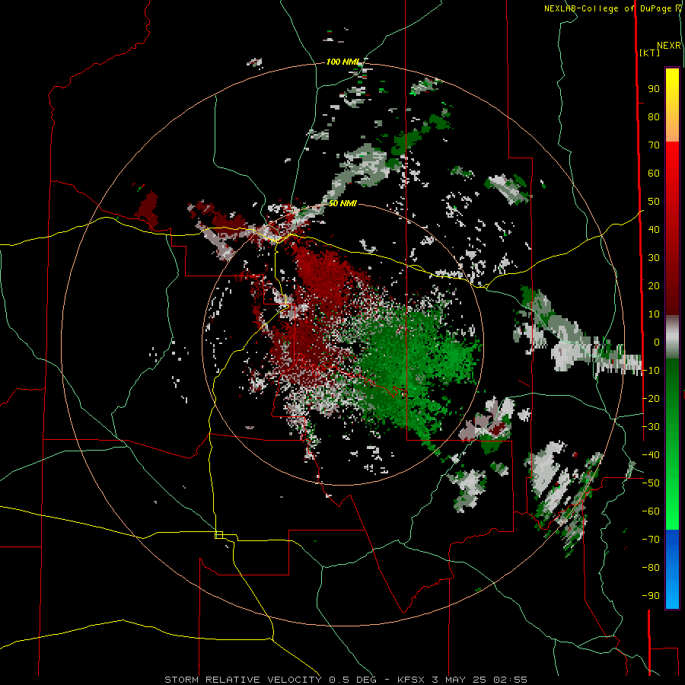Pick the gray zero-velocity segment of the color bar
Screen dimensions: 685x685
point(672,337)
